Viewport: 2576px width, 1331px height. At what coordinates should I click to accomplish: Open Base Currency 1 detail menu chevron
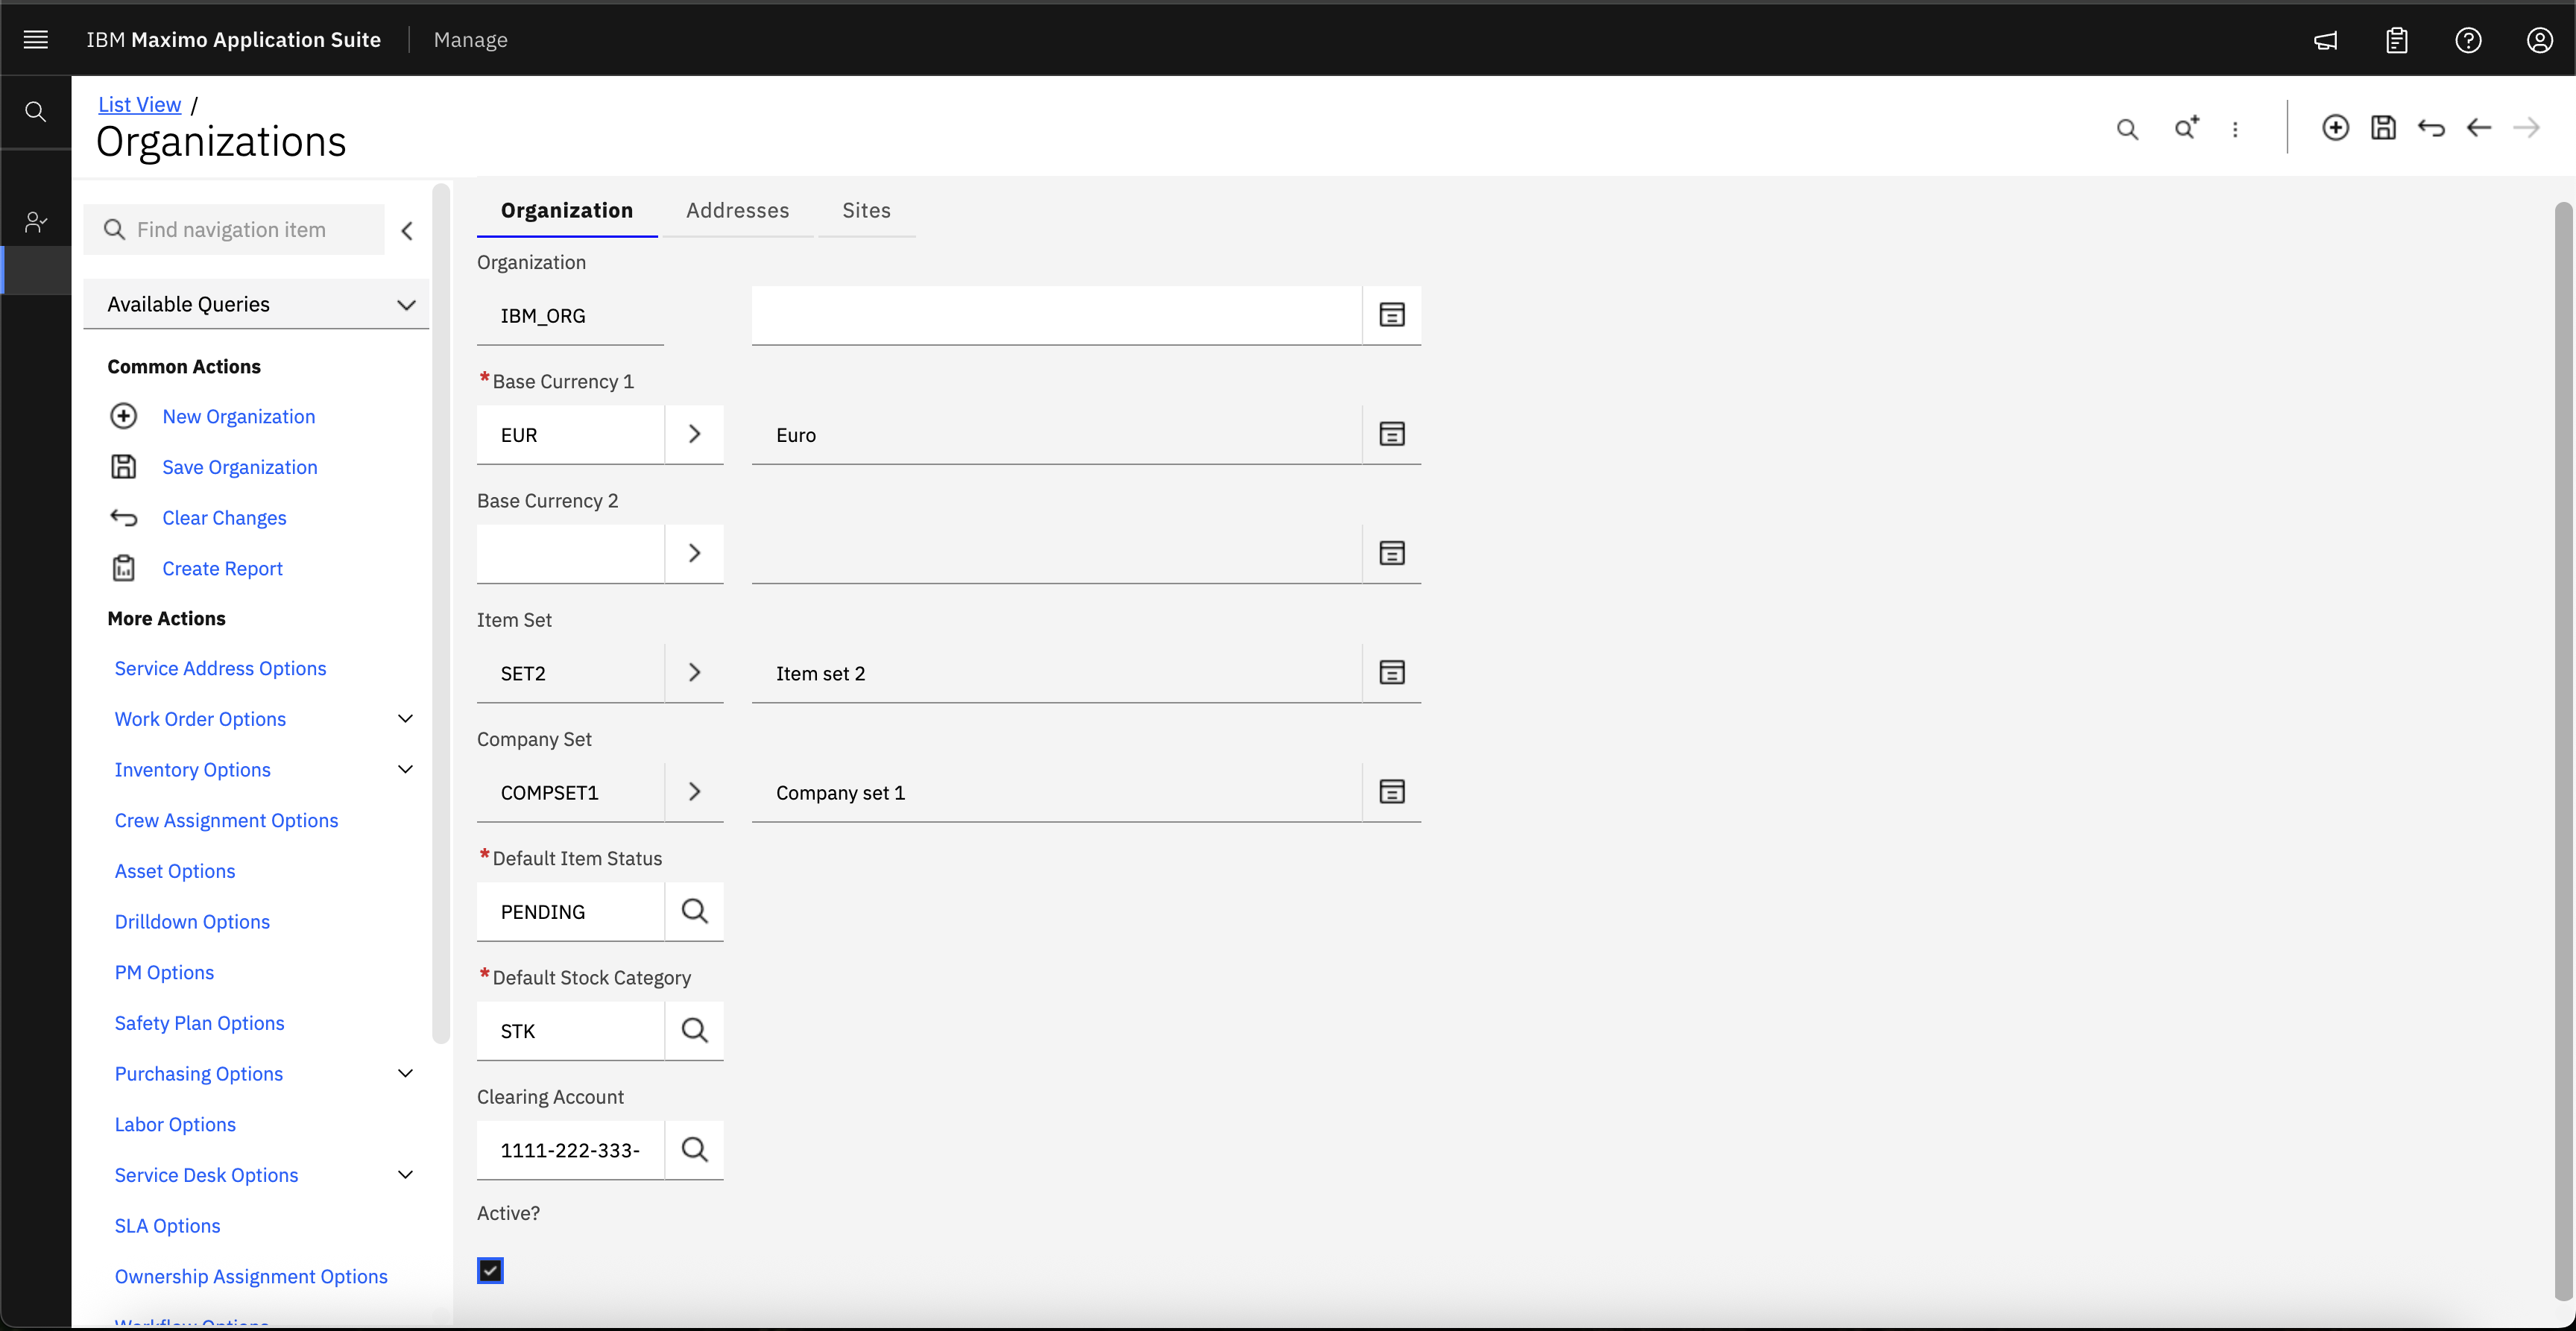point(694,434)
